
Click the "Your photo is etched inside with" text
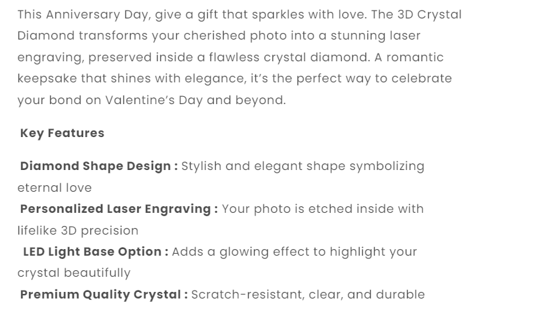tap(323, 209)
